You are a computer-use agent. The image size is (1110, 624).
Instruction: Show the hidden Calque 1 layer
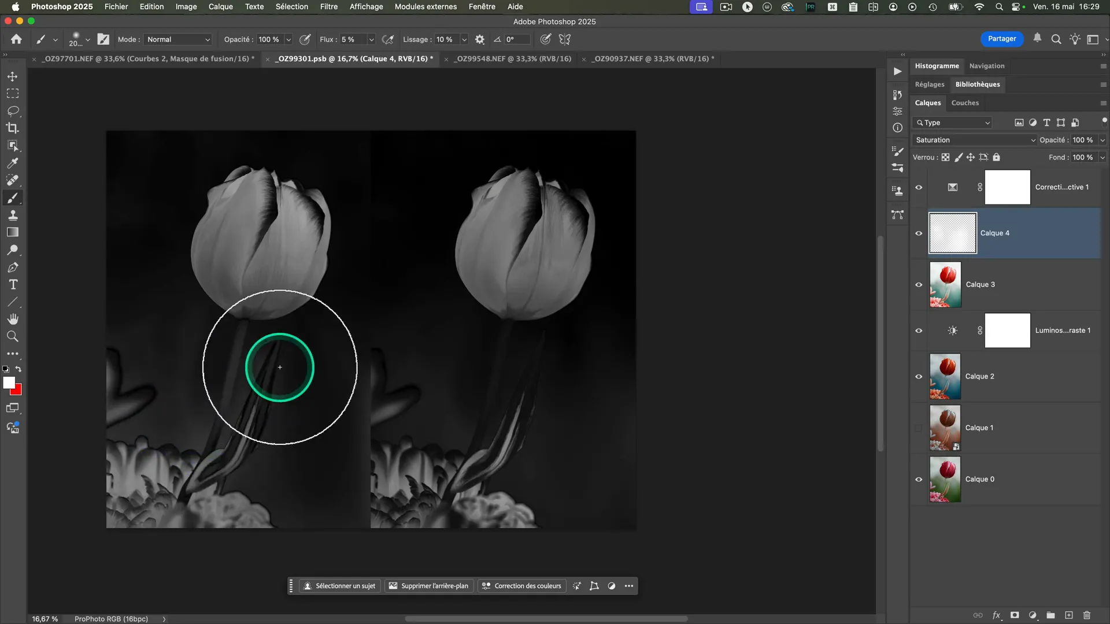[x=919, y=428]
